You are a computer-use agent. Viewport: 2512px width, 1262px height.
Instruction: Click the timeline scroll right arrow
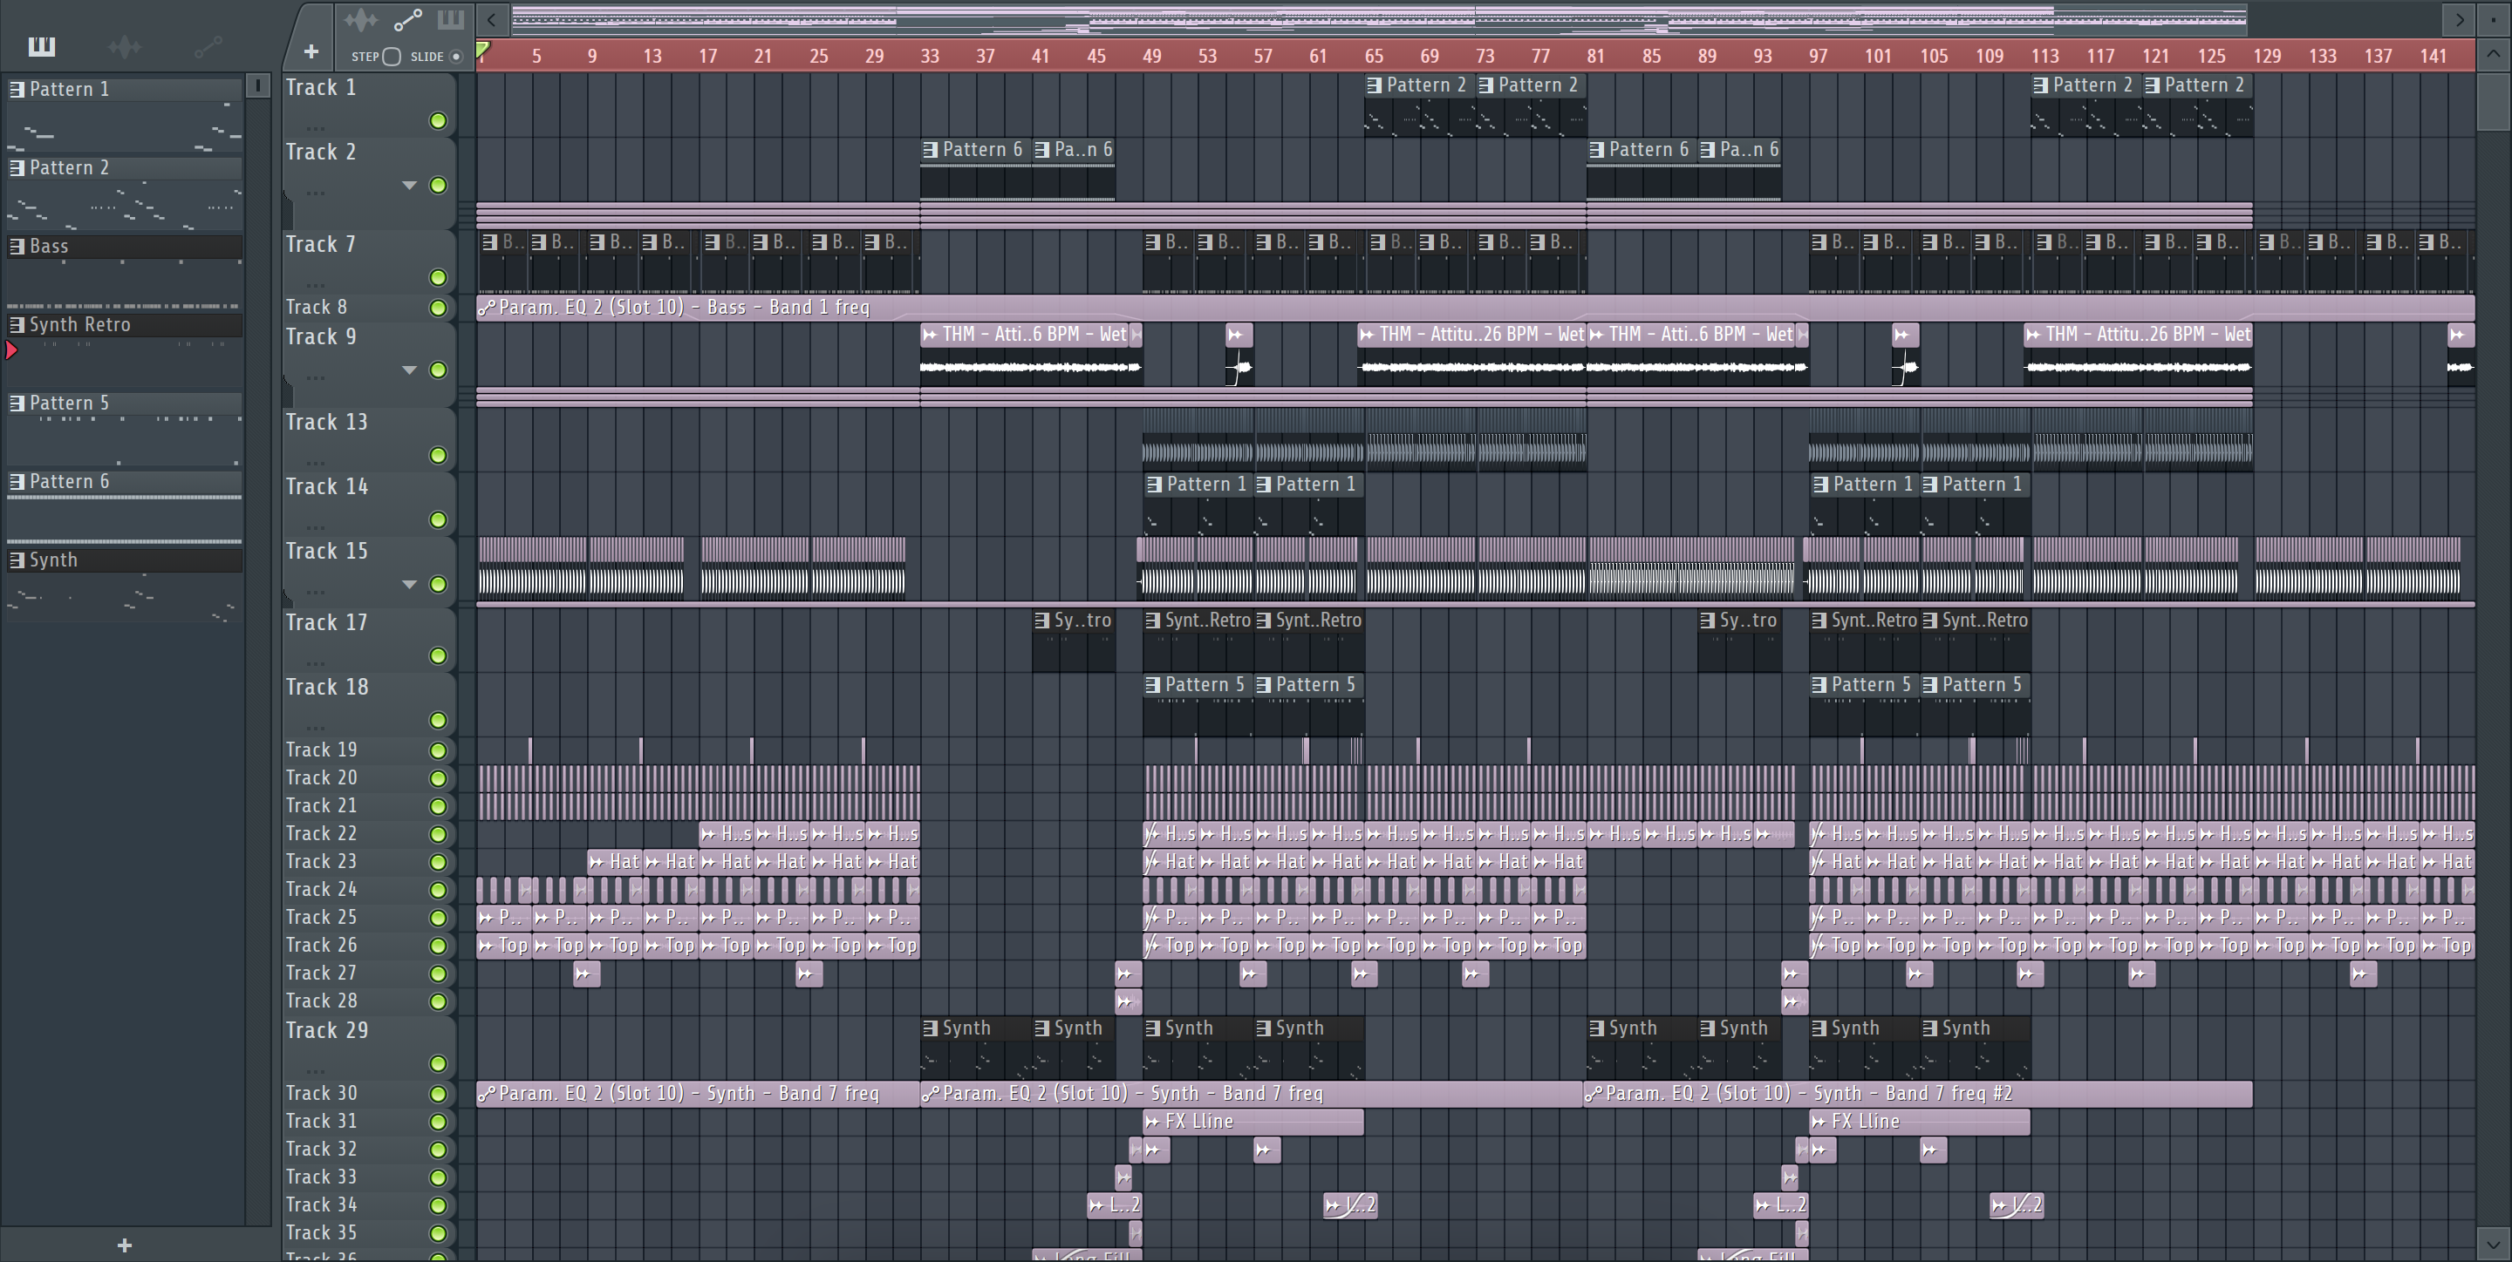2460,19
